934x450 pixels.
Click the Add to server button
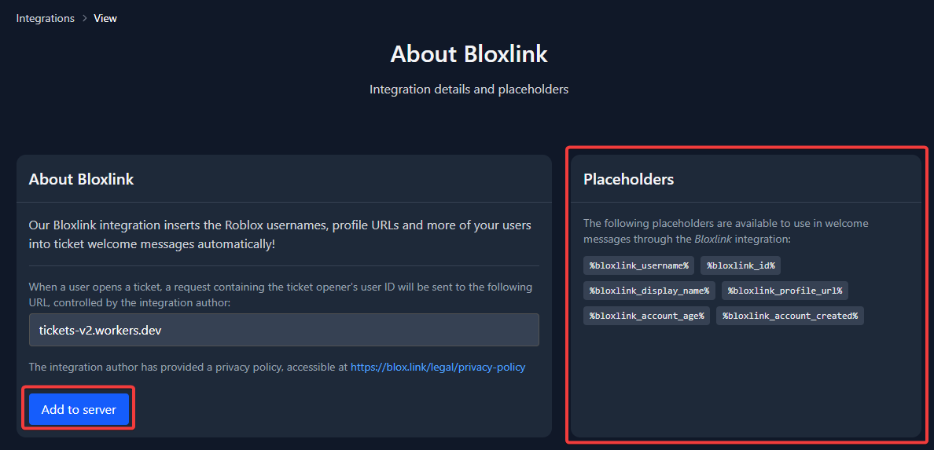(x=79, y=409)
